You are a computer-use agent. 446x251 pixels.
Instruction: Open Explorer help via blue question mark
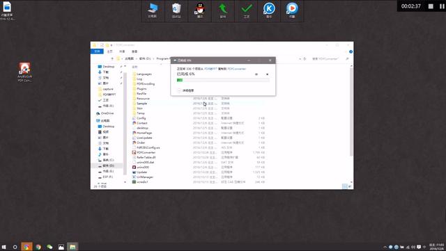tap(351, 51)
